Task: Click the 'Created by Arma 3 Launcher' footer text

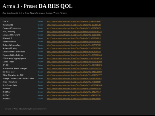Action: (x=26, y=109)
